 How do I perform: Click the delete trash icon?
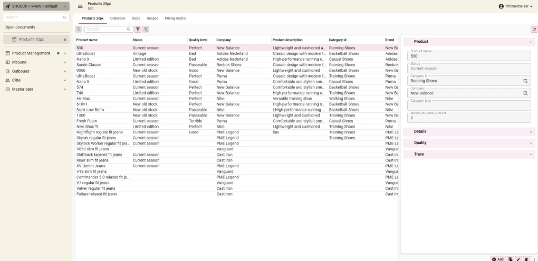click(526, 259)
